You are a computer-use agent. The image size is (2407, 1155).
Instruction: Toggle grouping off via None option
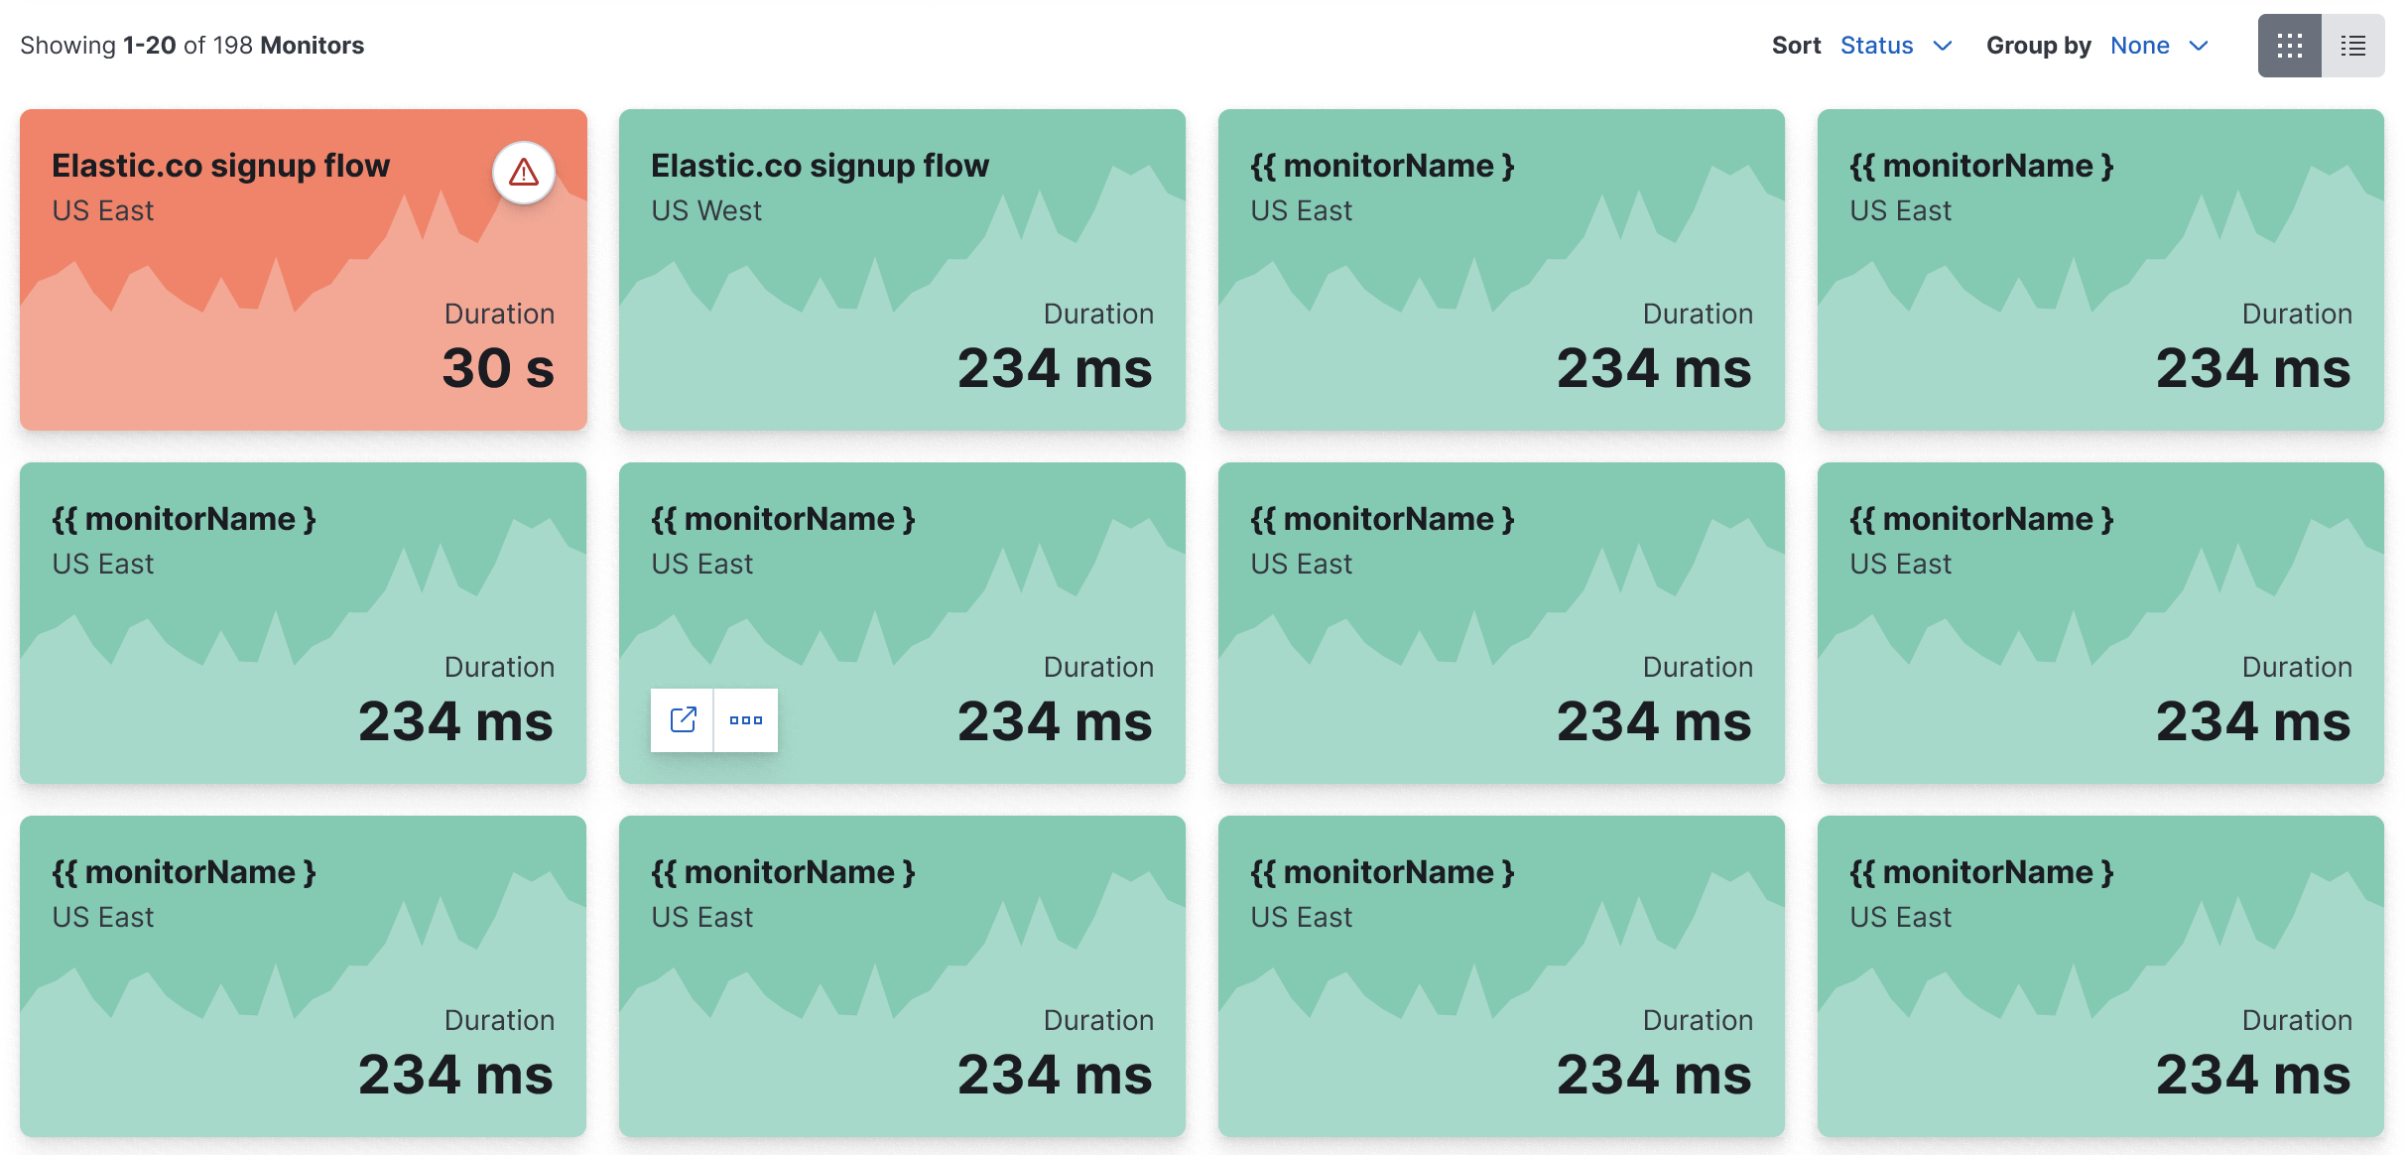(2140, 46)
